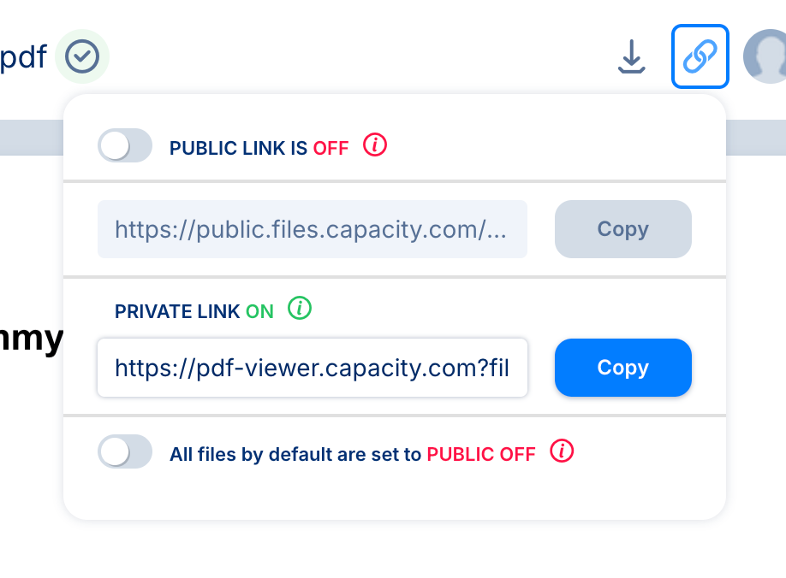The height and width of the screenshot is (578, 786).
Task: Select the pdf-viewer.capacity.com URL field
Action: (x=312, y=368)
